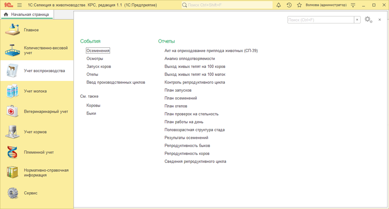The width and height of the screenshot is (389, 209).
Task: Expand the gear settings dropdown arrow
Action: point(372,21)
